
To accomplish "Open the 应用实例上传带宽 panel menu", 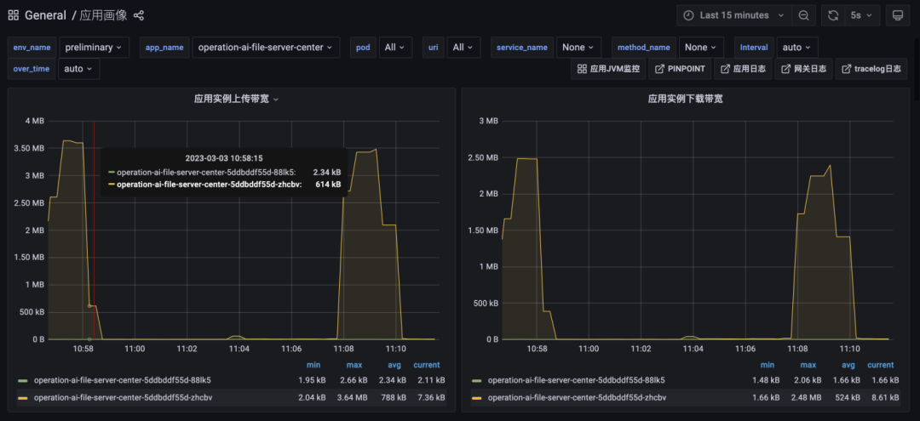I will click(236, 99).
